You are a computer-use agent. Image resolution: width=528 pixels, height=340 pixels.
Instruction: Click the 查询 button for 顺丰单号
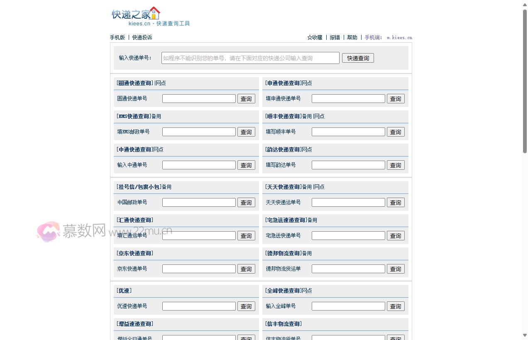click(395, 132)
